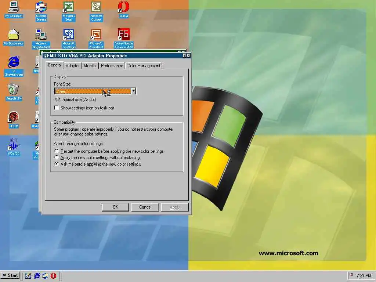The image size is (376, 282).
Task: Launch Internet Explorer from the quick launch bar
Action: pyautogui.click(x=37, y=276)
